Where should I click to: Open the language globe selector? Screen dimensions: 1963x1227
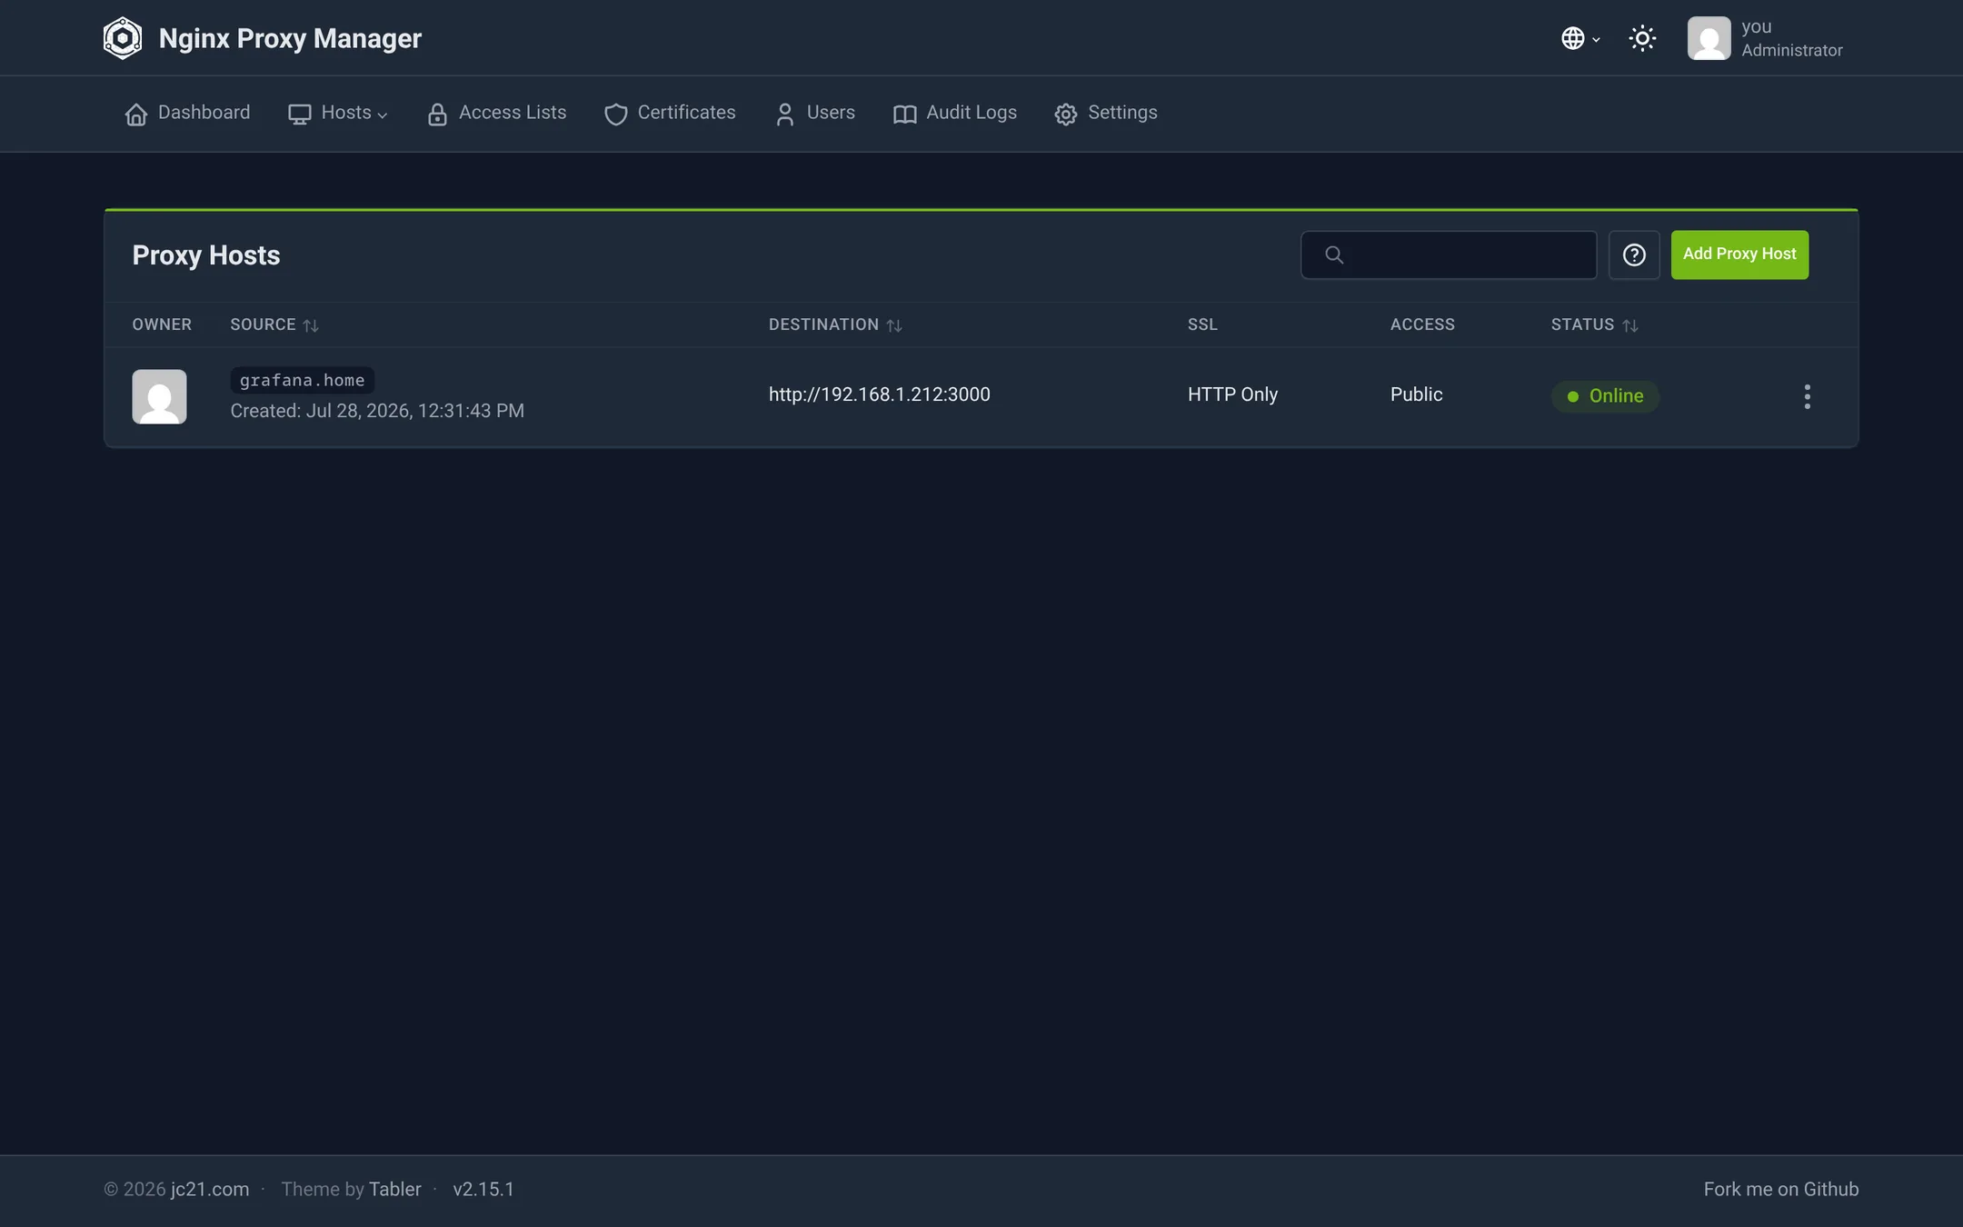(x=1580, y=38)
